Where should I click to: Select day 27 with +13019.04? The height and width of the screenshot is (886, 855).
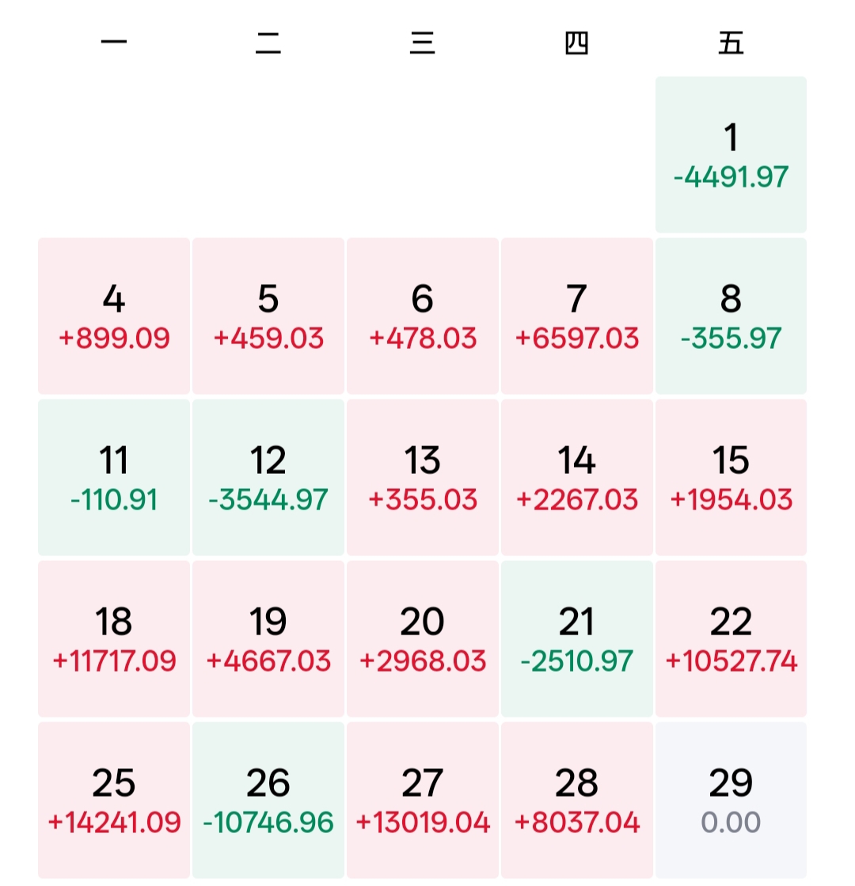coord(423,800)
